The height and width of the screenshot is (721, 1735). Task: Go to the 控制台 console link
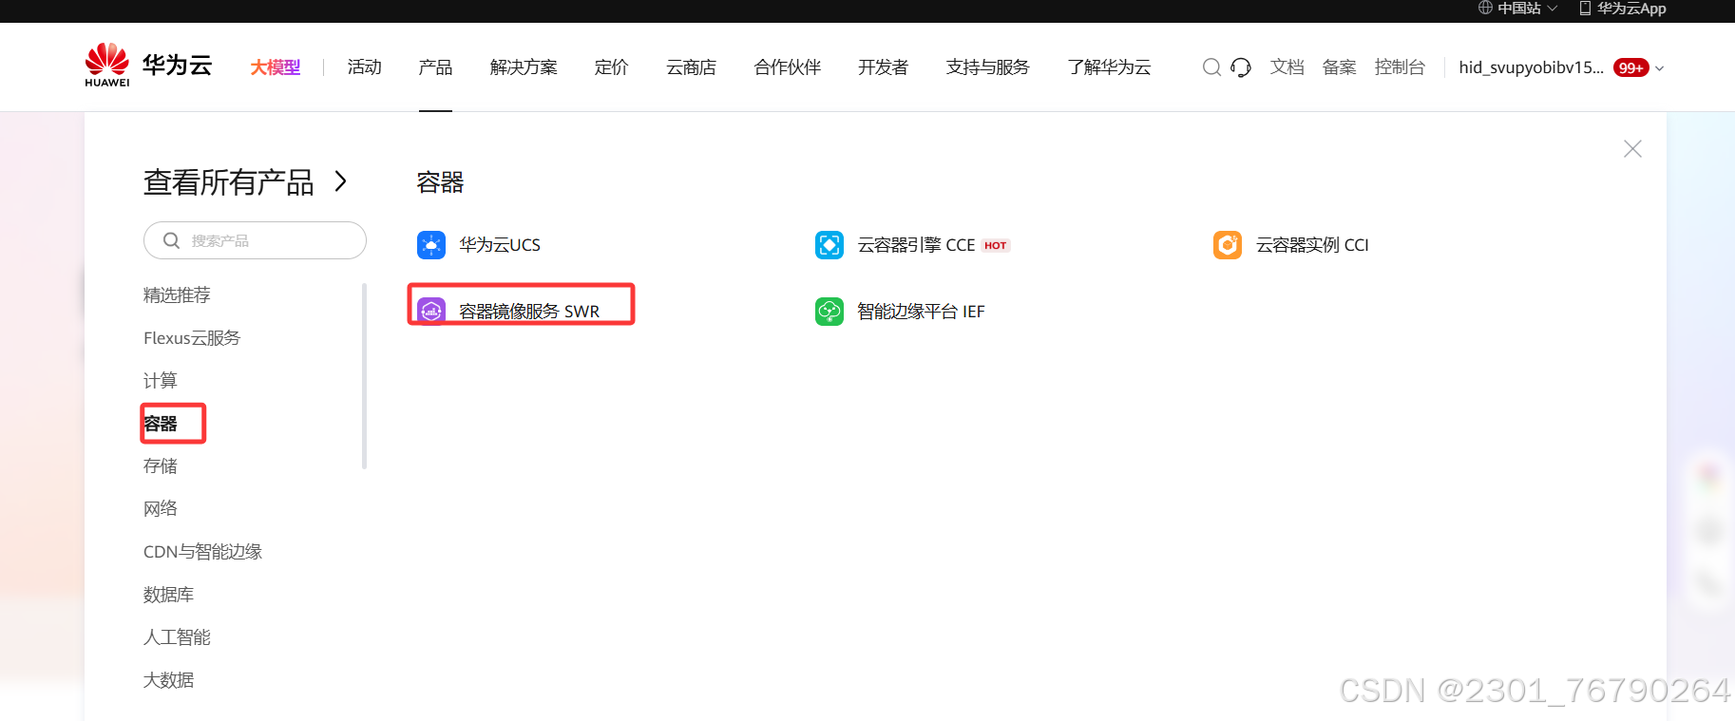1401,67
